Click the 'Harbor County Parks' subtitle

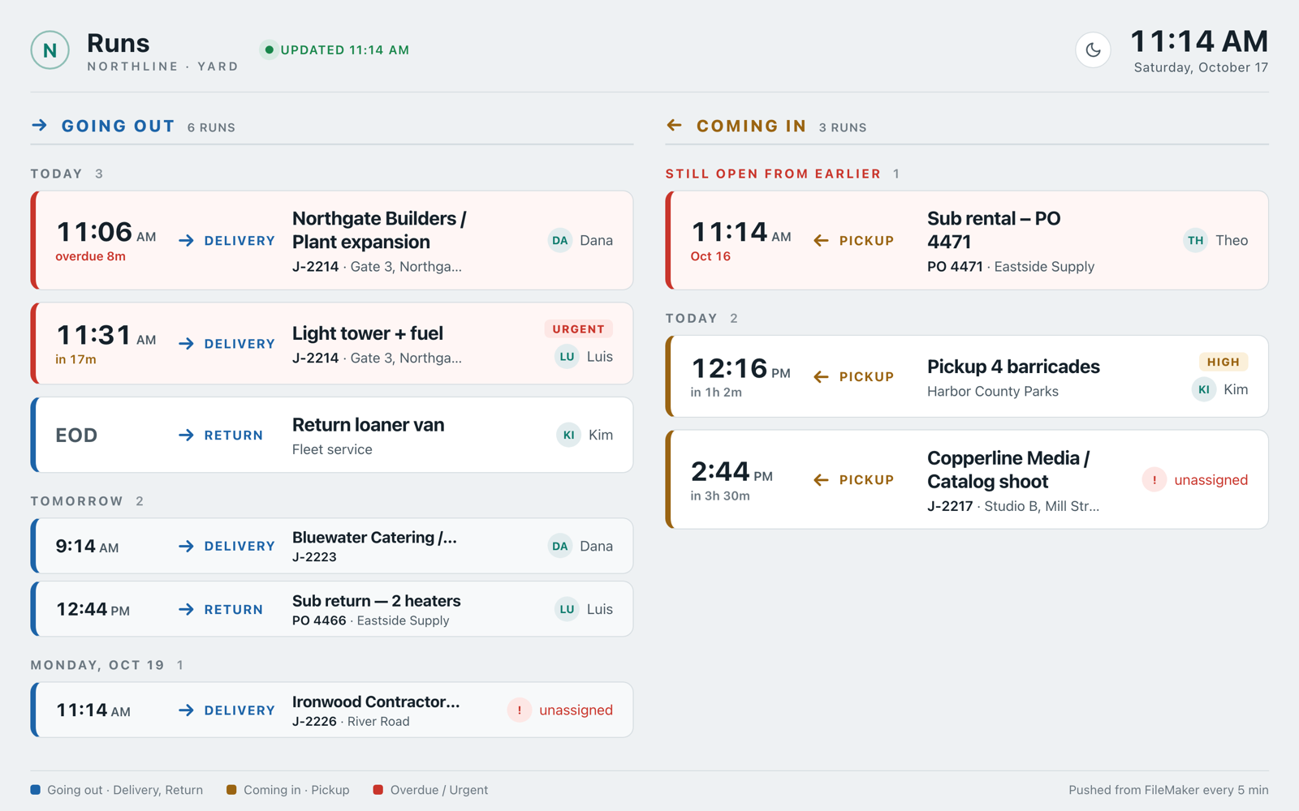(993, 391)
